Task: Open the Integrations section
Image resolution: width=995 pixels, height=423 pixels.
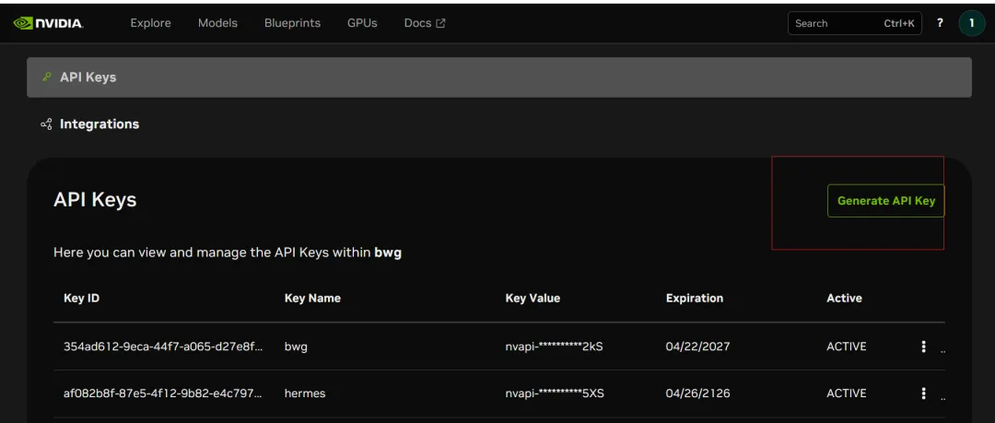Action: [99, 123]
